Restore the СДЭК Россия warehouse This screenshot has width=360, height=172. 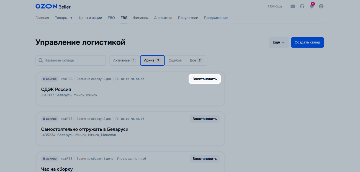(x=204, y=79)
